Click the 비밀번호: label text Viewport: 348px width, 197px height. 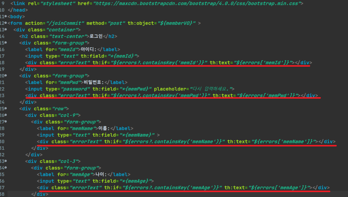(94, 82)
